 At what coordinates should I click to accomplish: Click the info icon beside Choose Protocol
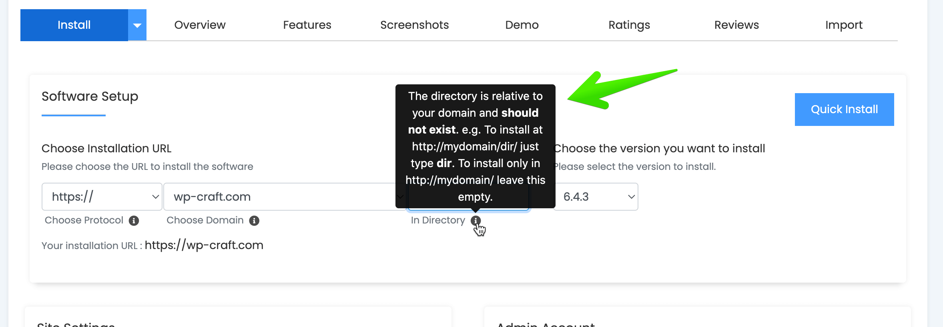134,221
